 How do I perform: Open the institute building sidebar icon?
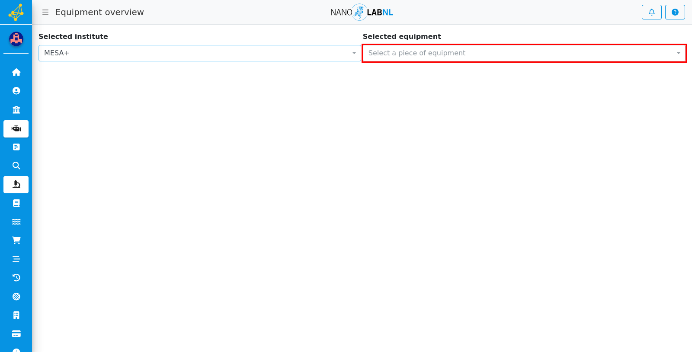(x=16, y=109)
